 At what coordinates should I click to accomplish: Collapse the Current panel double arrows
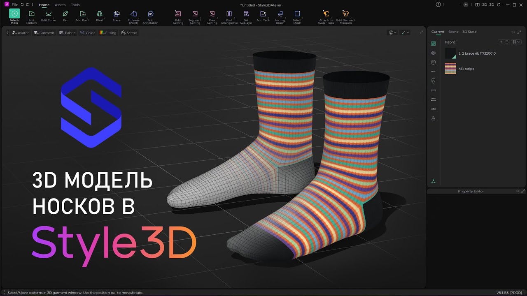(513, 32)
